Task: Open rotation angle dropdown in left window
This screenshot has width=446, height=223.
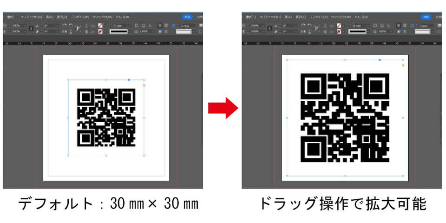Action: (x=57, y=25)
